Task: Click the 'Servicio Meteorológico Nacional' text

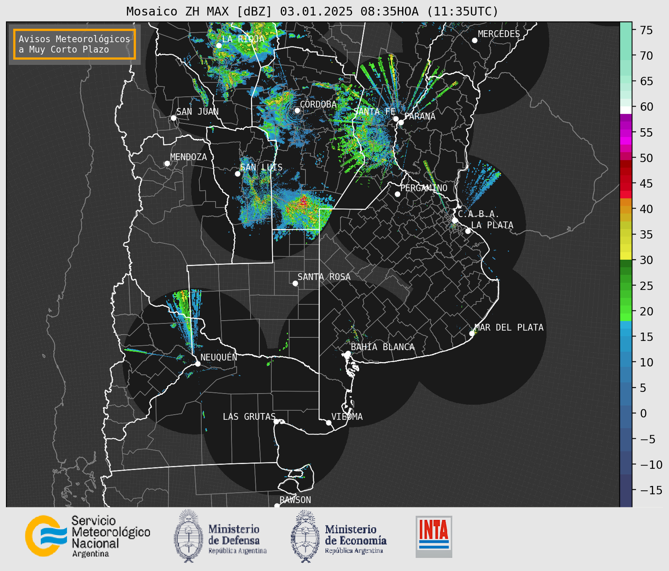Action: (x=111, y=532)
